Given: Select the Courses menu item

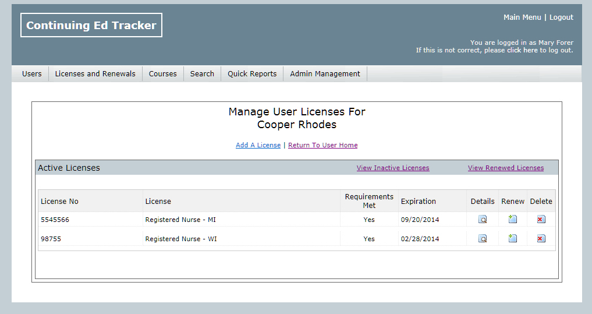Looking at the screenshot, I should pos(162,74).
